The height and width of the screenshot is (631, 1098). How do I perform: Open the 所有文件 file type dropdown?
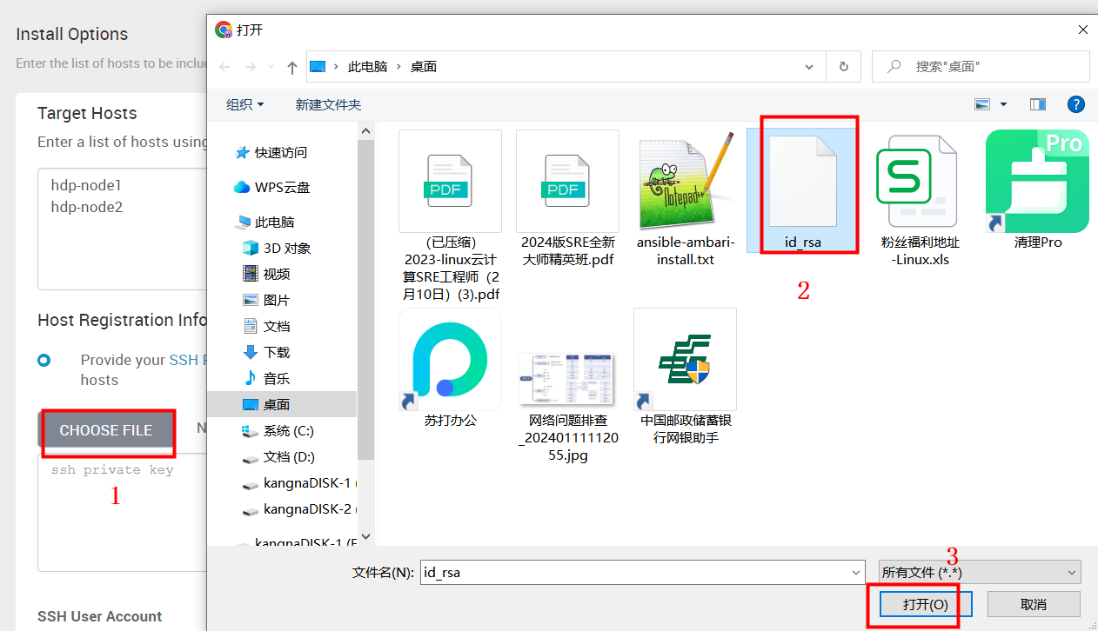coord(980,572)
